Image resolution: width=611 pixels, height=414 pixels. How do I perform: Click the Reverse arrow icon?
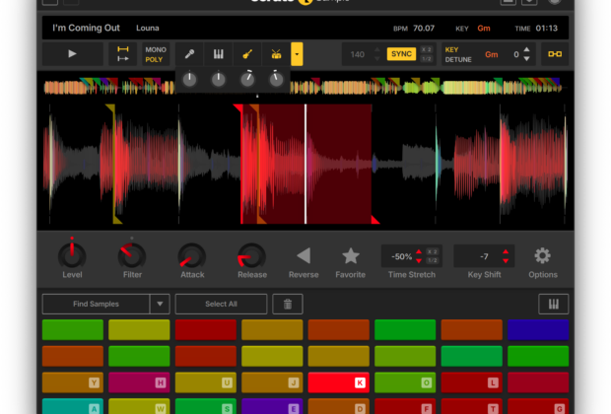click(x=304, y=256)
